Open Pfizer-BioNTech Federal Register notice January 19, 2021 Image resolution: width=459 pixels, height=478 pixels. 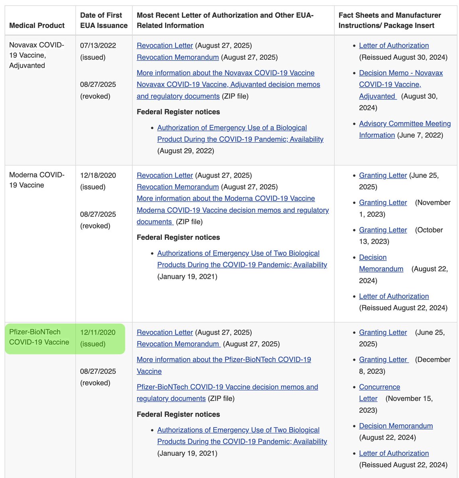pos(242,436)
